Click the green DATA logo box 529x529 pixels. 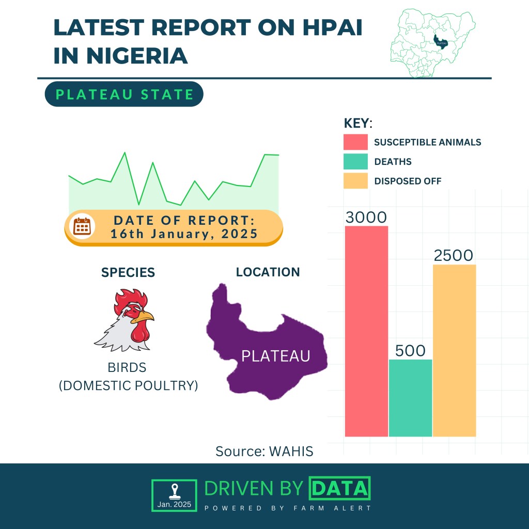coord(339,488)
